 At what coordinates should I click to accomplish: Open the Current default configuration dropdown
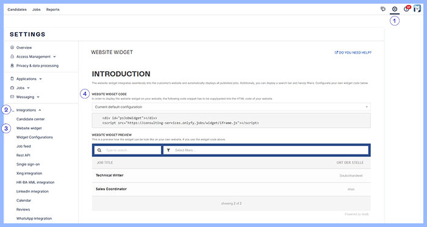click(x=231, y=107)
